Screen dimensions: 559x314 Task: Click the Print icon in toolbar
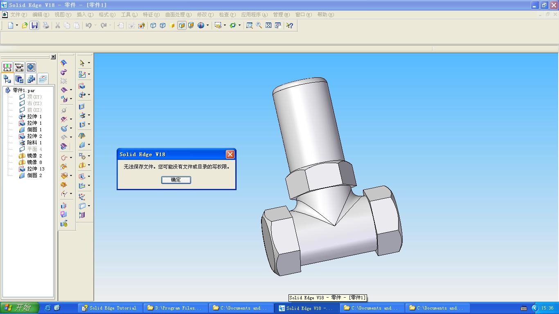click(x=46, y=25)
